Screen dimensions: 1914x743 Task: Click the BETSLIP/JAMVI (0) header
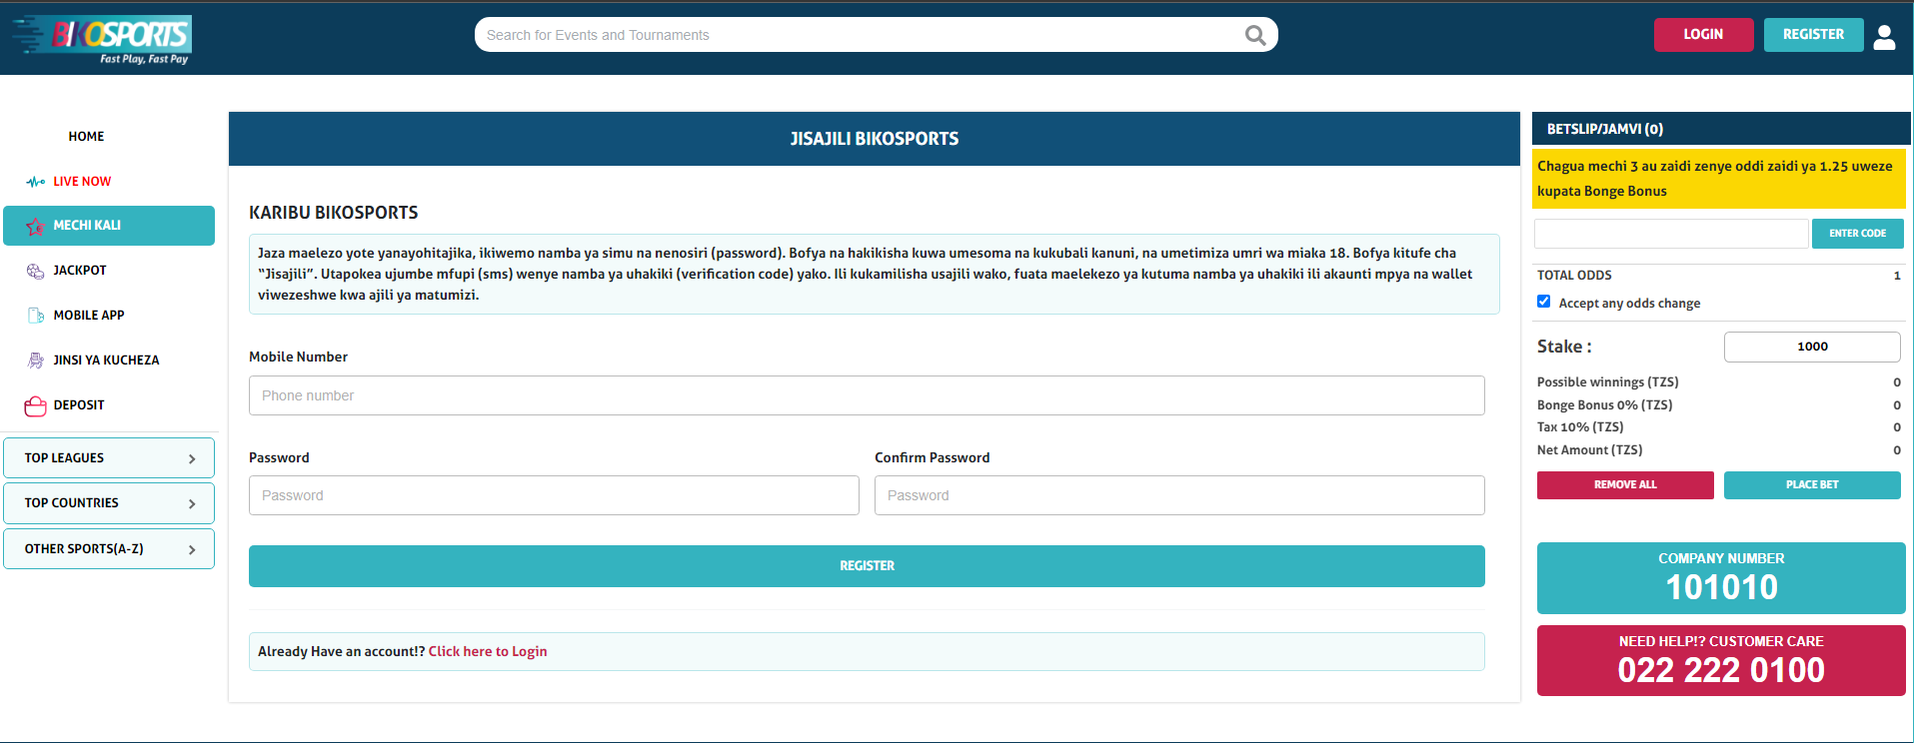click(x=1721, y=129)
